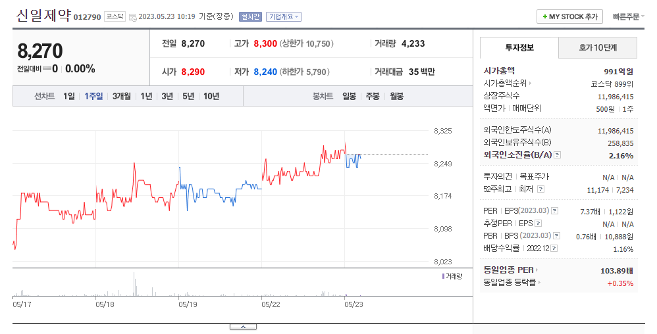Switch to the 호가10단계 tab
This screenshot has width=657, height=334.
[x=598, y=48]
